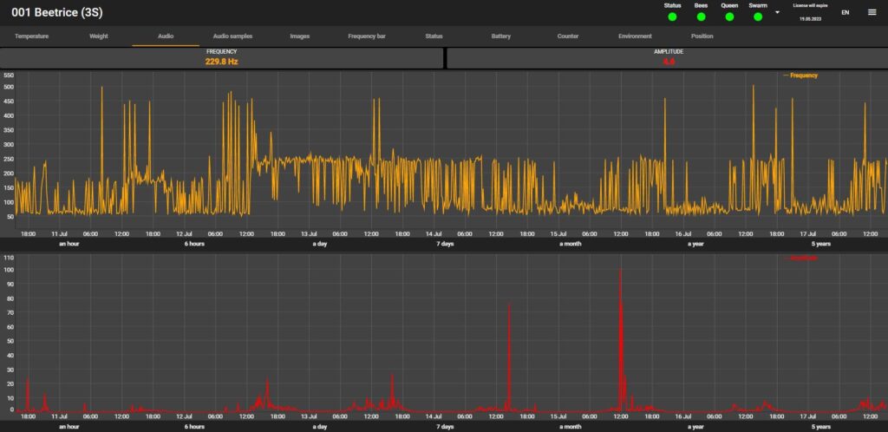Viewport: 888px width, 432px height.
Task: Open the Battery tab
Action: pyautogui.click(x=501, y=36)
